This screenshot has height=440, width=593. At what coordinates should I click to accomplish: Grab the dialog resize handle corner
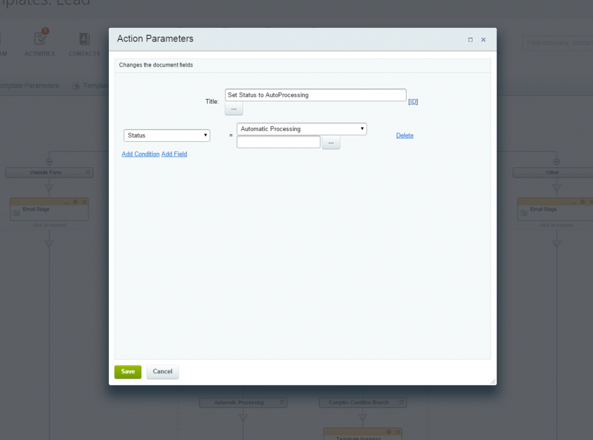click(x=492, y=382)
